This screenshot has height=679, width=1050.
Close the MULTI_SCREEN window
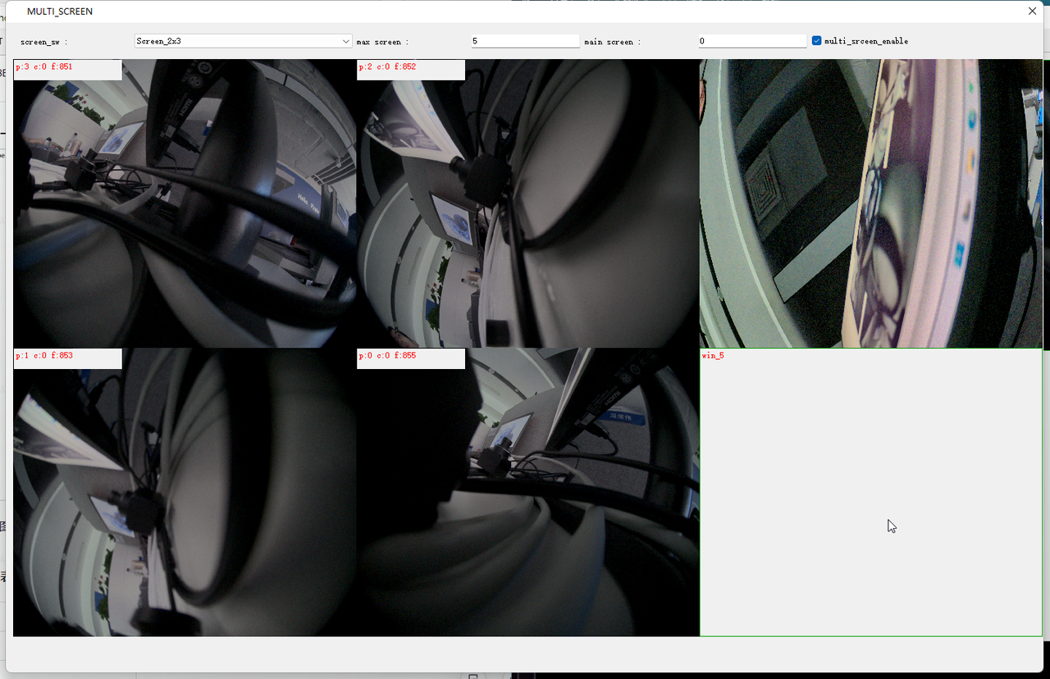click(1032, 11)
